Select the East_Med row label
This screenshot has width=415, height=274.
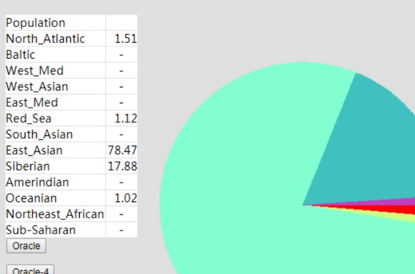(x=55, y=102)
